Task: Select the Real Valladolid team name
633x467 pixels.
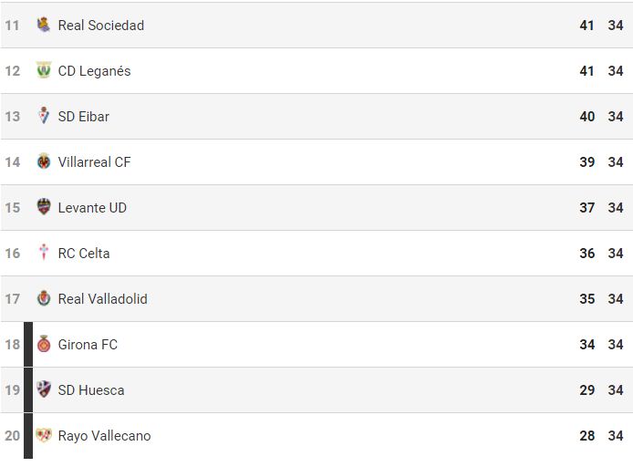Action: [102, 299]
